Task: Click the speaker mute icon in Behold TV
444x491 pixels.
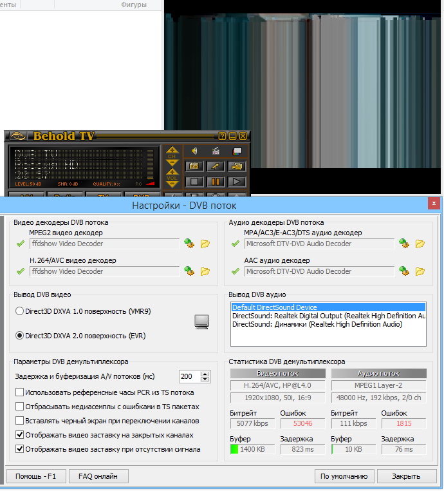Action: coord(194,151)
